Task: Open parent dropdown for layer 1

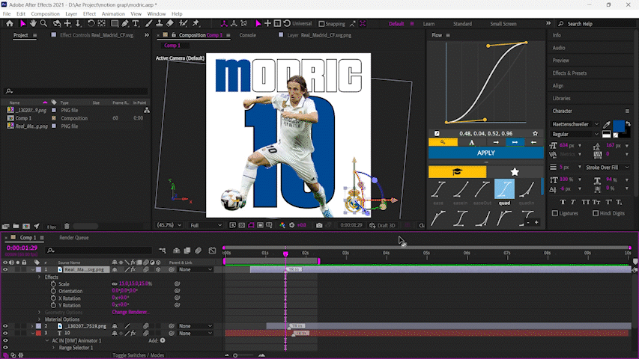Action: [196, 269]
